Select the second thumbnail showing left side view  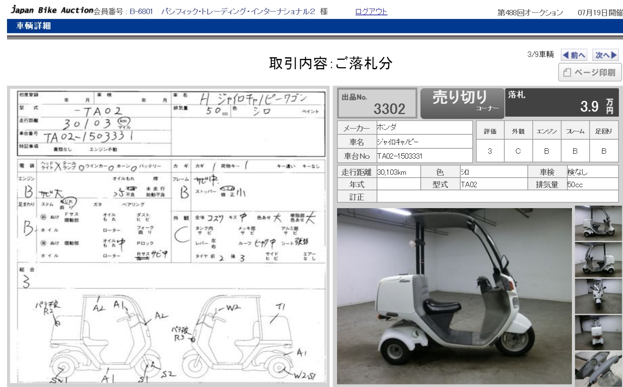598,260
